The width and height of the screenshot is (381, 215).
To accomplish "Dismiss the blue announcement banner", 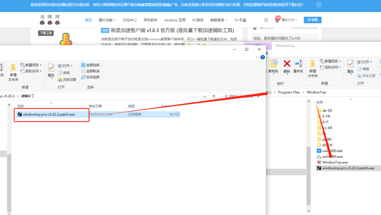I will tap(319, 4).
